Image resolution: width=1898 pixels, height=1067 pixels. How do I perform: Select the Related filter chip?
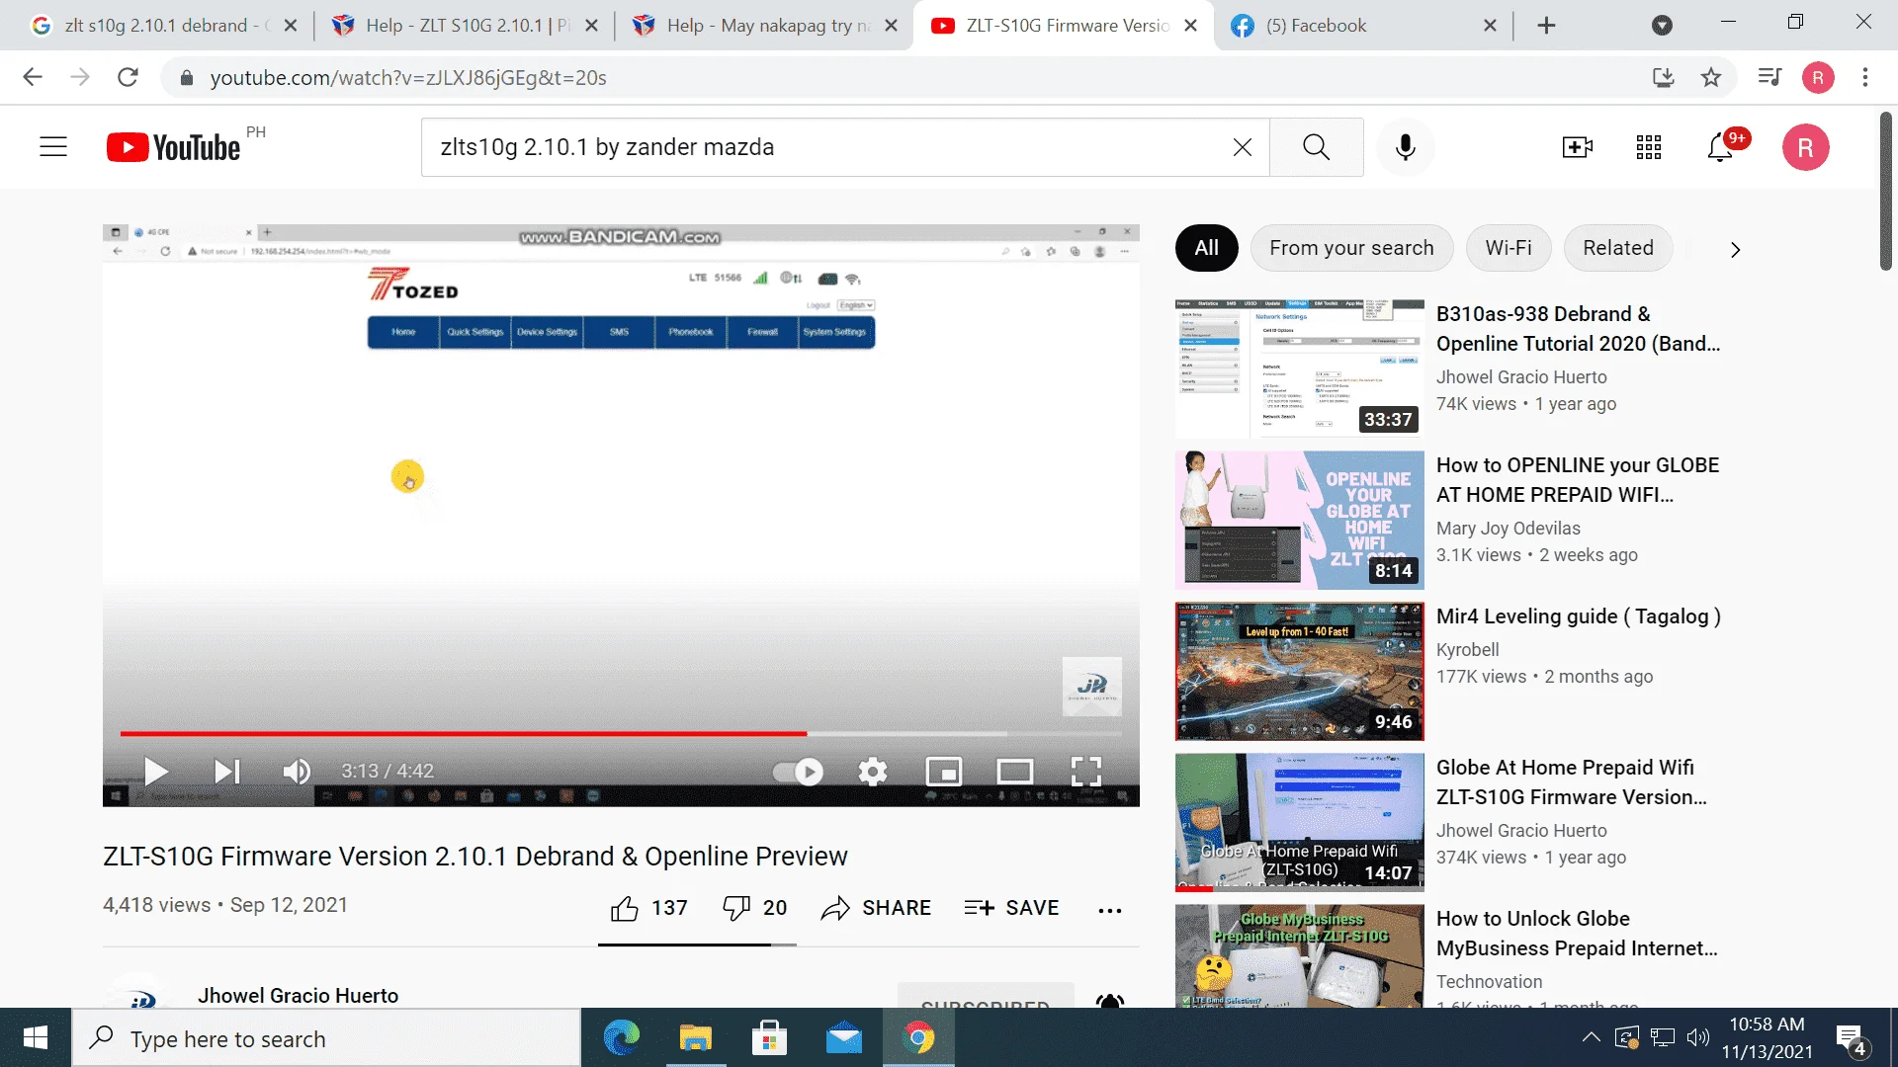point(1618,248)
